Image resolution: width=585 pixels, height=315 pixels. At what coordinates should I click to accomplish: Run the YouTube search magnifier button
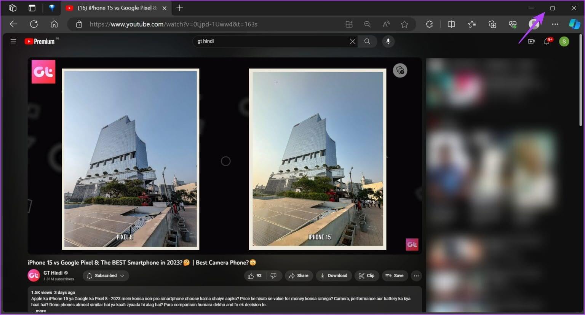coord(367,41)
